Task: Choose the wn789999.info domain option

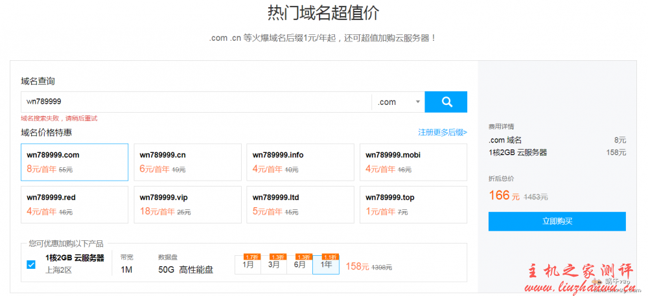Action: pyautogui.click(x=300, y=162)
